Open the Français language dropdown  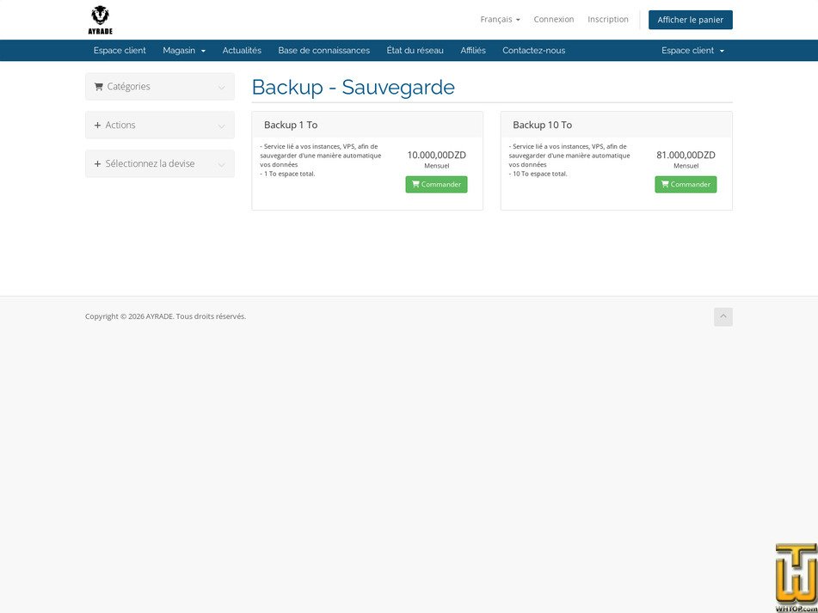coord(500,19)
